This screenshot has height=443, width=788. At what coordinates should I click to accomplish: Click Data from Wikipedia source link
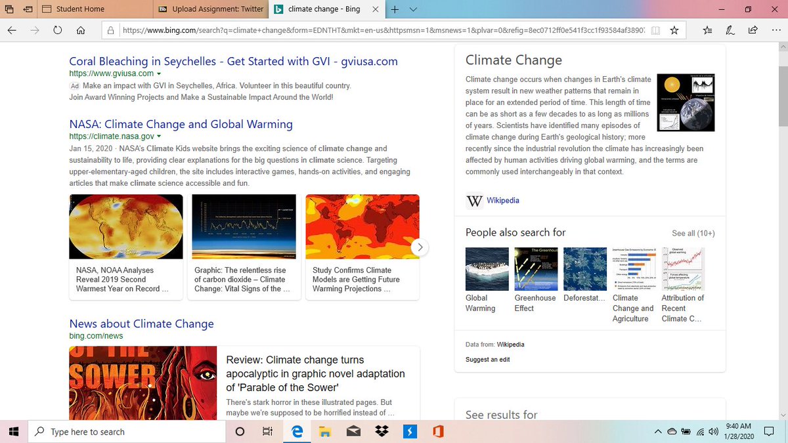(510, 345)
